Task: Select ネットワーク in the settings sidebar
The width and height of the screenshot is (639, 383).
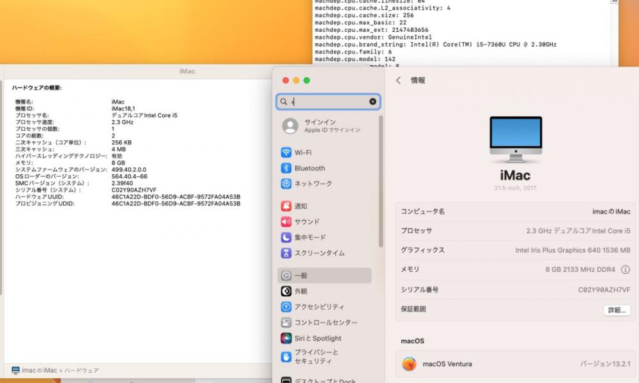Action: [313, 184]
